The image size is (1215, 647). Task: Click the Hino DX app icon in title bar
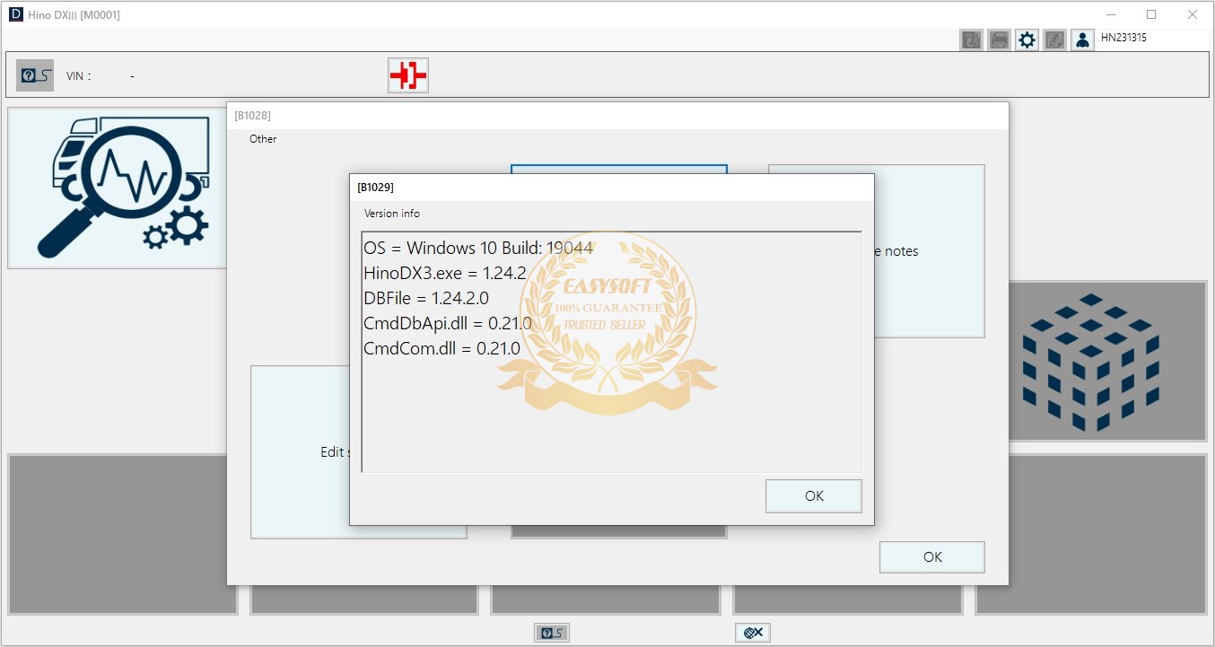[x=15, y=14]
